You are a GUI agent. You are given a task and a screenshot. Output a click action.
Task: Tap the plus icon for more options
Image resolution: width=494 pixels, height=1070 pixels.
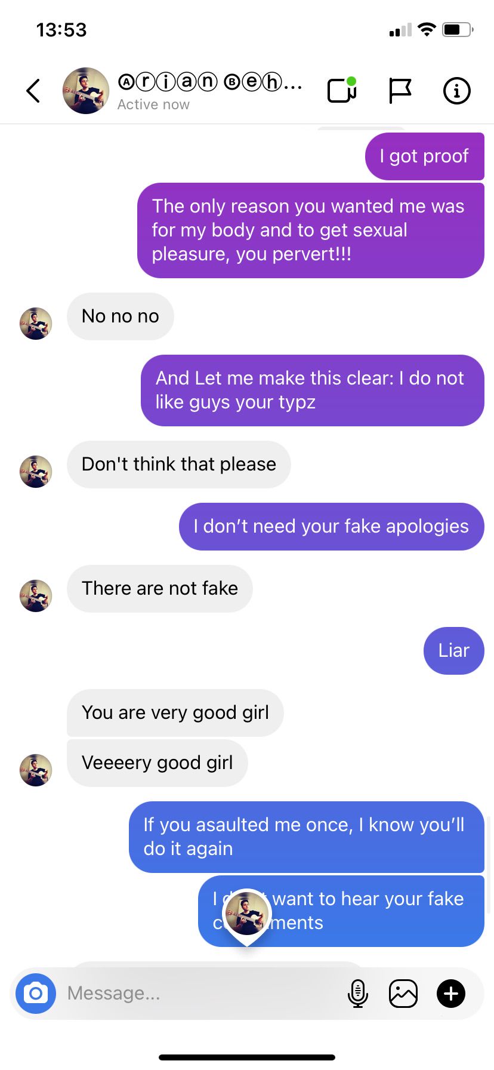pos(451,994)
